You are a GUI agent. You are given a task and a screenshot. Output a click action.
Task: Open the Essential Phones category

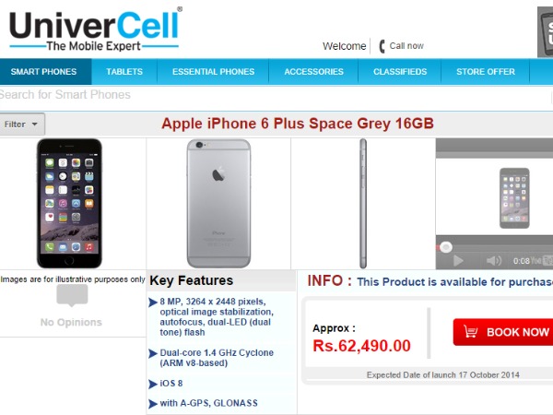coord(214,72)
